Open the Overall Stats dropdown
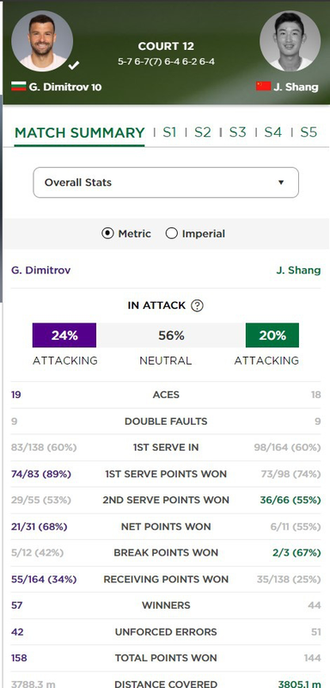Screen dimensions: 330x688 (166, 182)
